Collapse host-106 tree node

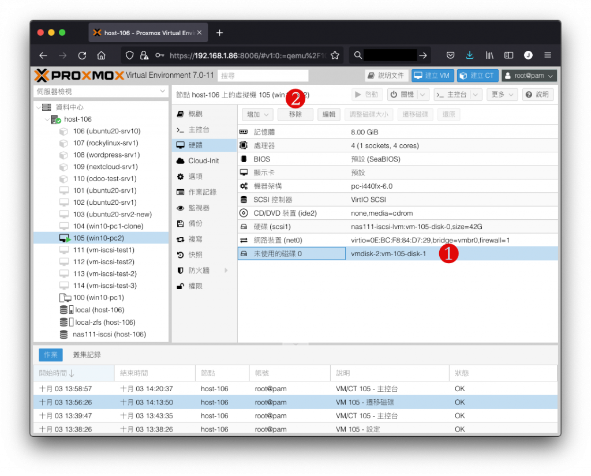pos(47,119)
